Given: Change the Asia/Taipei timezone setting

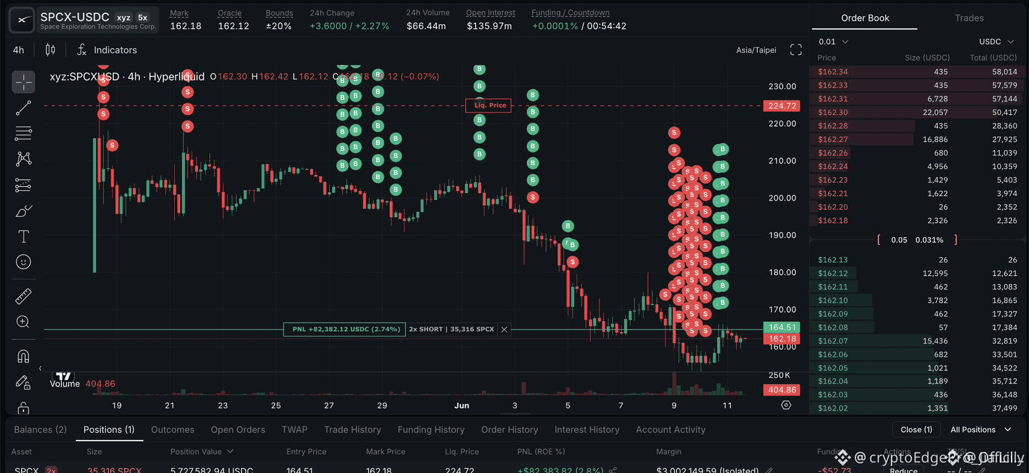Looking at the screenshot, I should click(x=756, y=50).
